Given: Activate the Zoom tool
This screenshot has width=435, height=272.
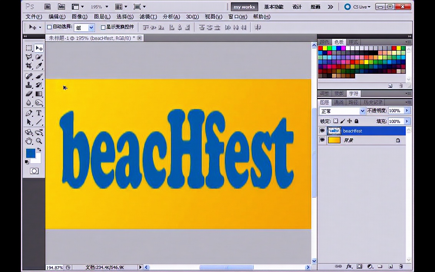Looking at the screenshot, I should 39,141.
